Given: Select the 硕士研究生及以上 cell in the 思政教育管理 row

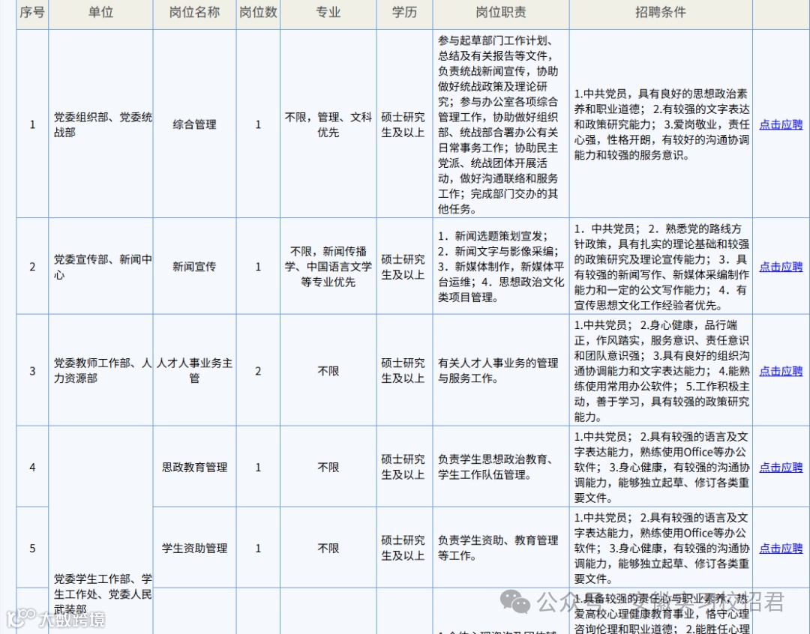Looking at the screenshot, I should (x=404, y=467).
